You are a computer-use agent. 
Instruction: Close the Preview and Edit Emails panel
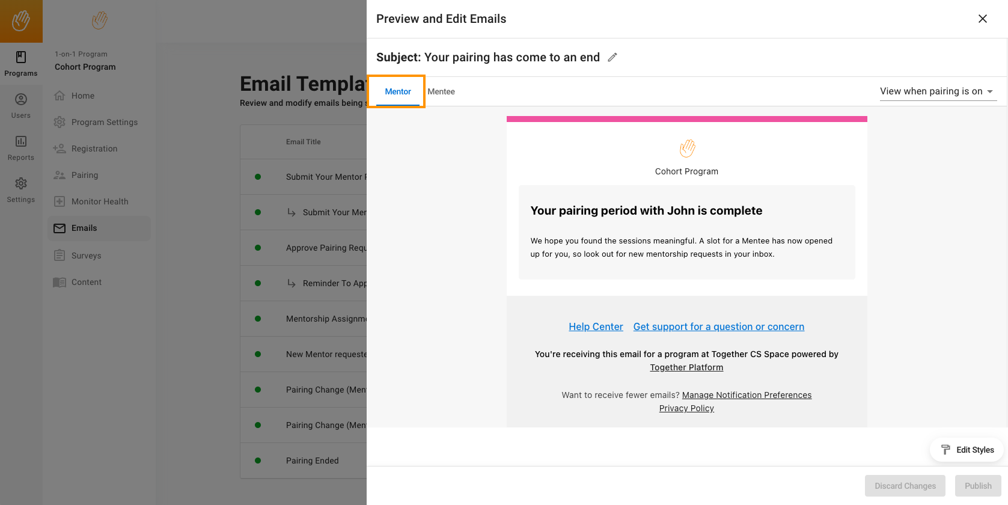click(982, 19)
